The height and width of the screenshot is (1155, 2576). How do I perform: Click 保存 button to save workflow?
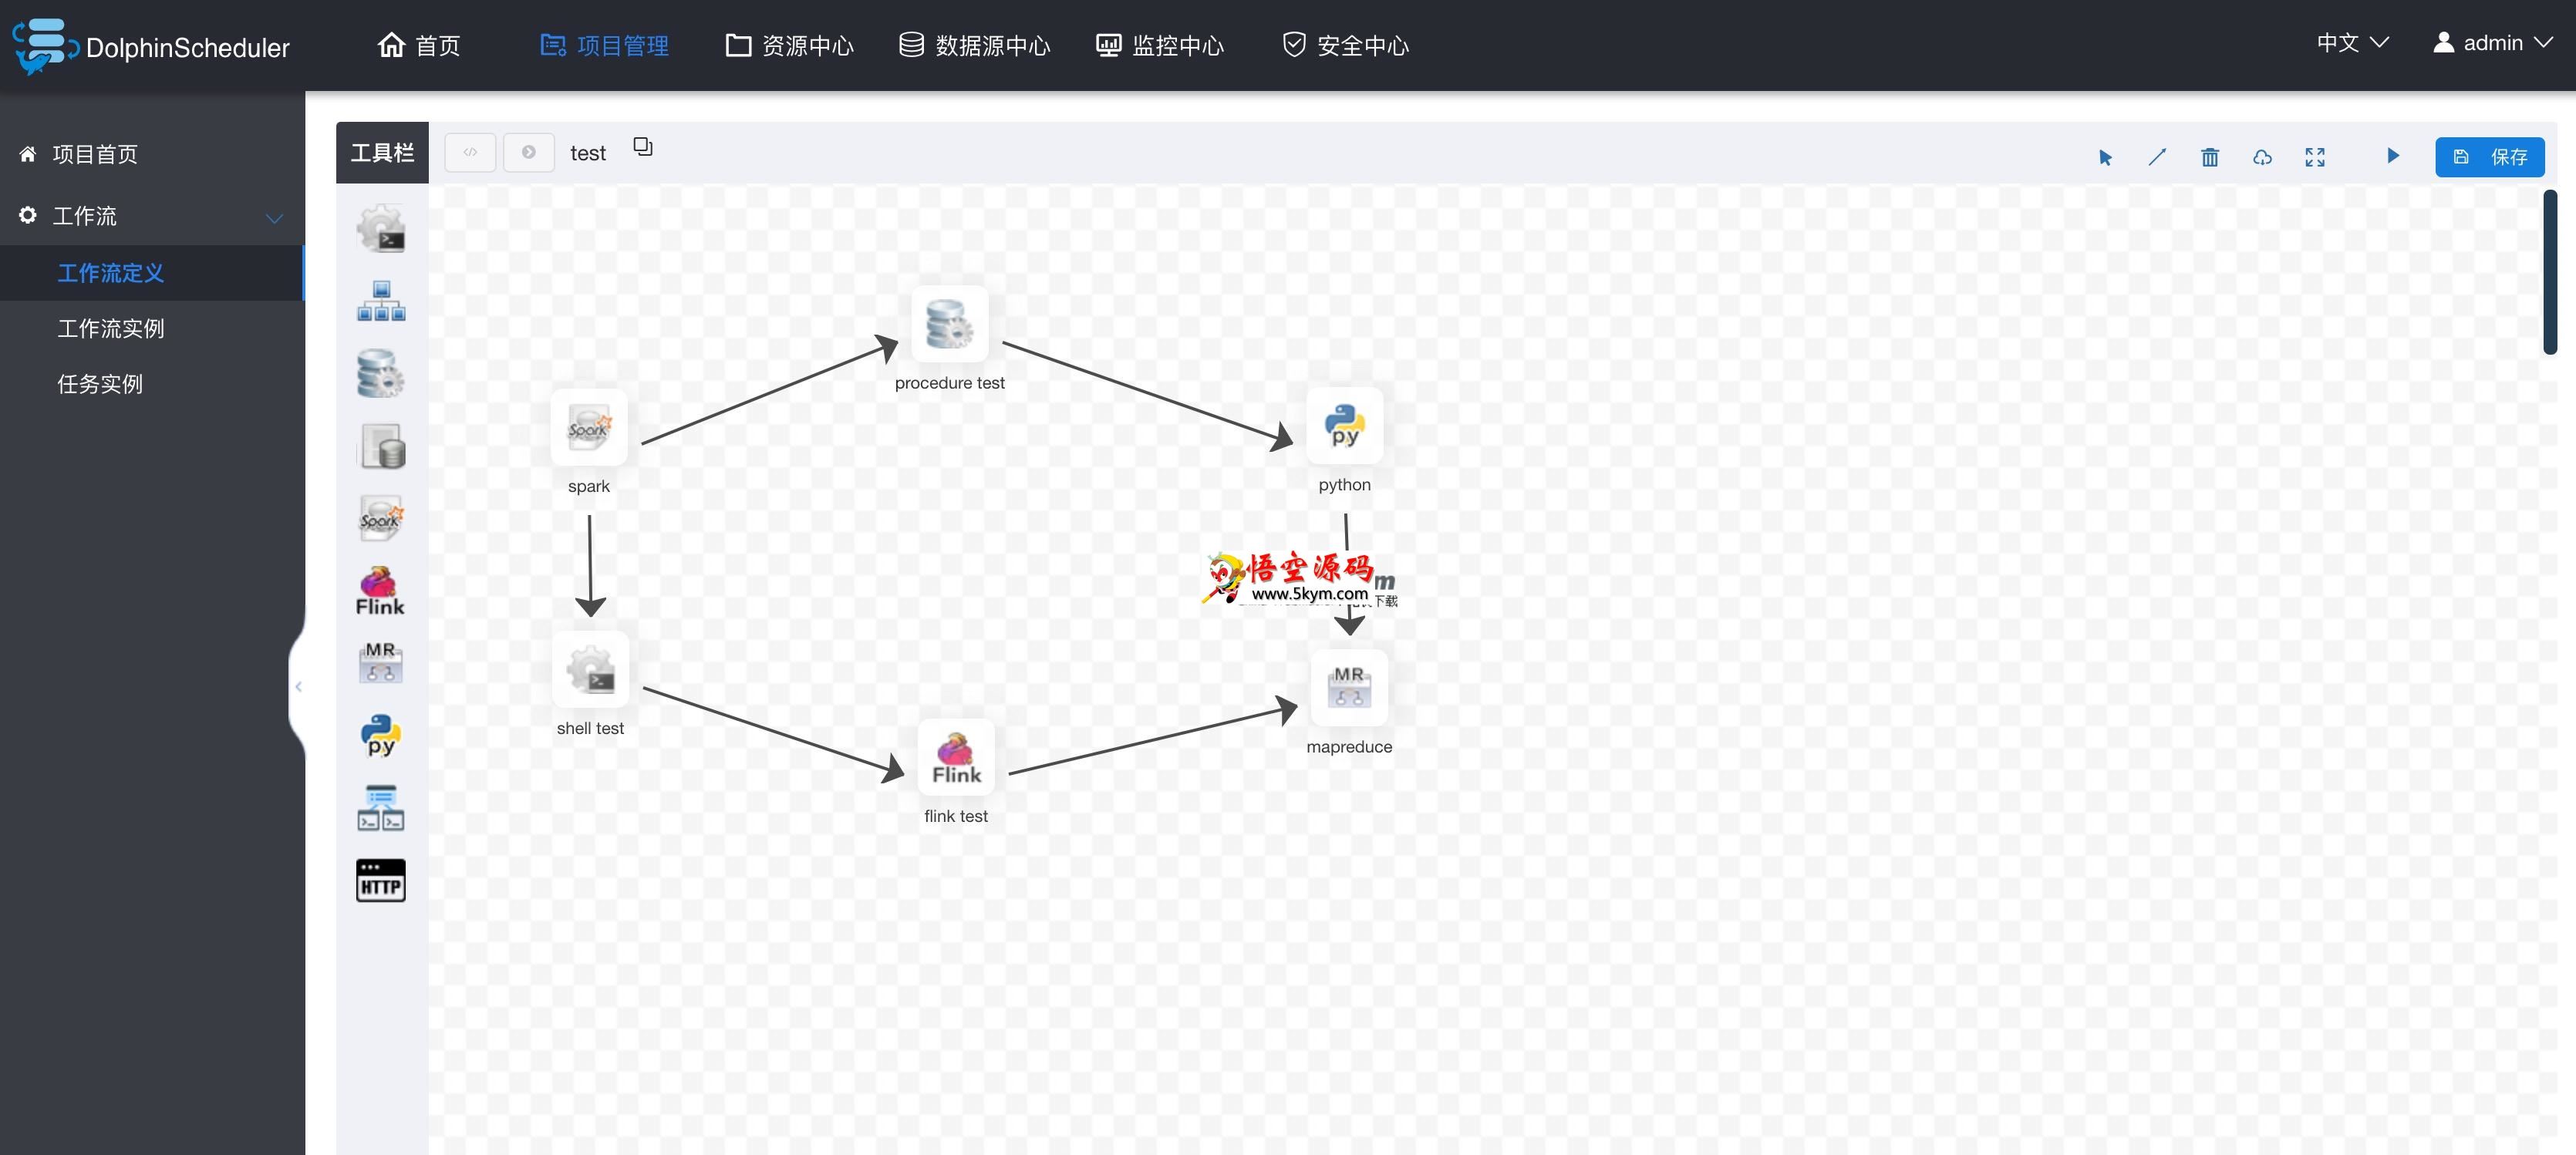[x=2490, y=154]
